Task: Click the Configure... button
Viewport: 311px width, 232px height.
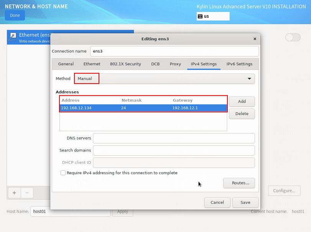Action: (x=284, y=191)
